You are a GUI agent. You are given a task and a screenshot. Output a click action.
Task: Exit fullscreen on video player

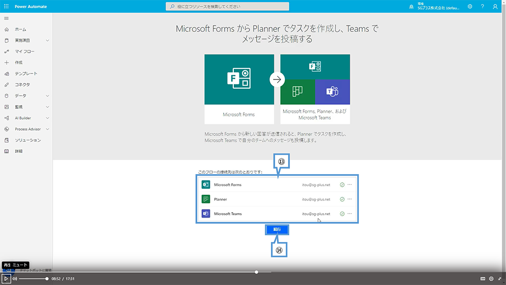click(x=499, y=278)
